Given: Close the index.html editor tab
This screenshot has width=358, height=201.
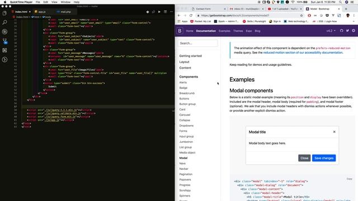Looking at the screenshot, I should (x=30, y=12).
